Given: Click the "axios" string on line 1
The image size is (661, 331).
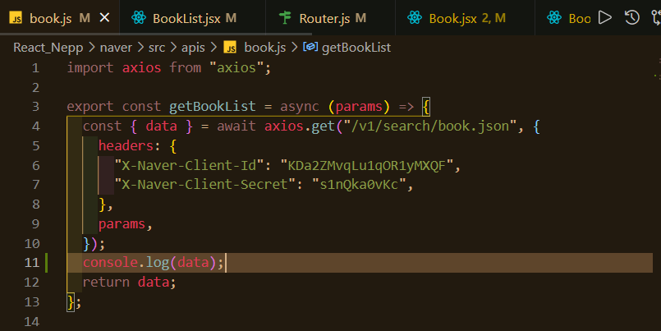Looking at the screenshot, I should coord(236,67).
